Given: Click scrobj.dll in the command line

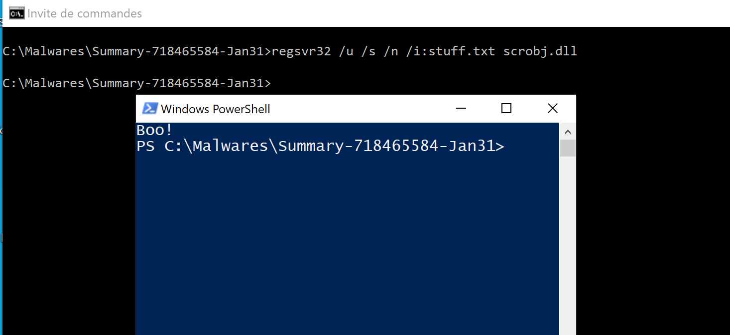Looking at the screenshot, I should tap(540, 51).
